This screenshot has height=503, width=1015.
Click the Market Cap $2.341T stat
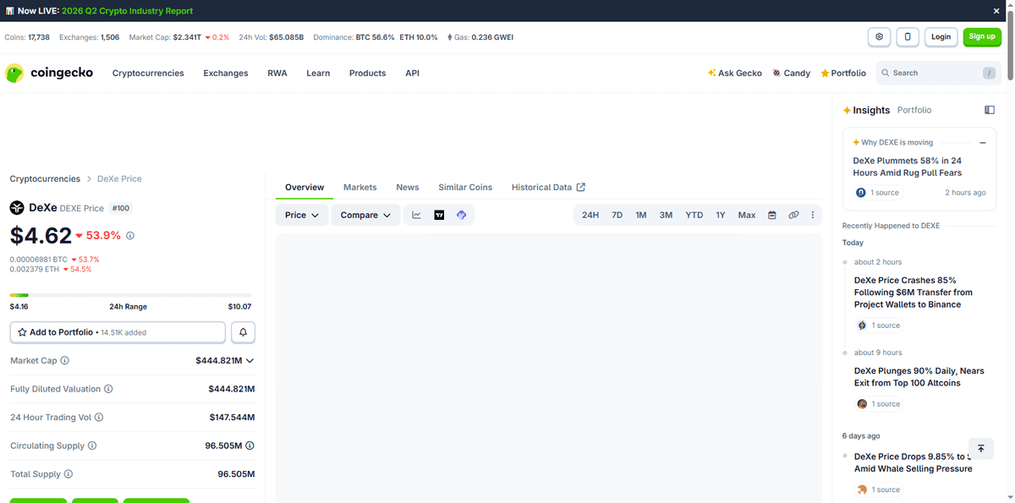[178, 37]
